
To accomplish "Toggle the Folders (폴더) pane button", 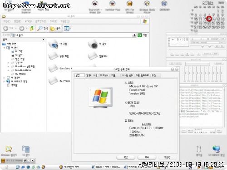I will point(55,29).
